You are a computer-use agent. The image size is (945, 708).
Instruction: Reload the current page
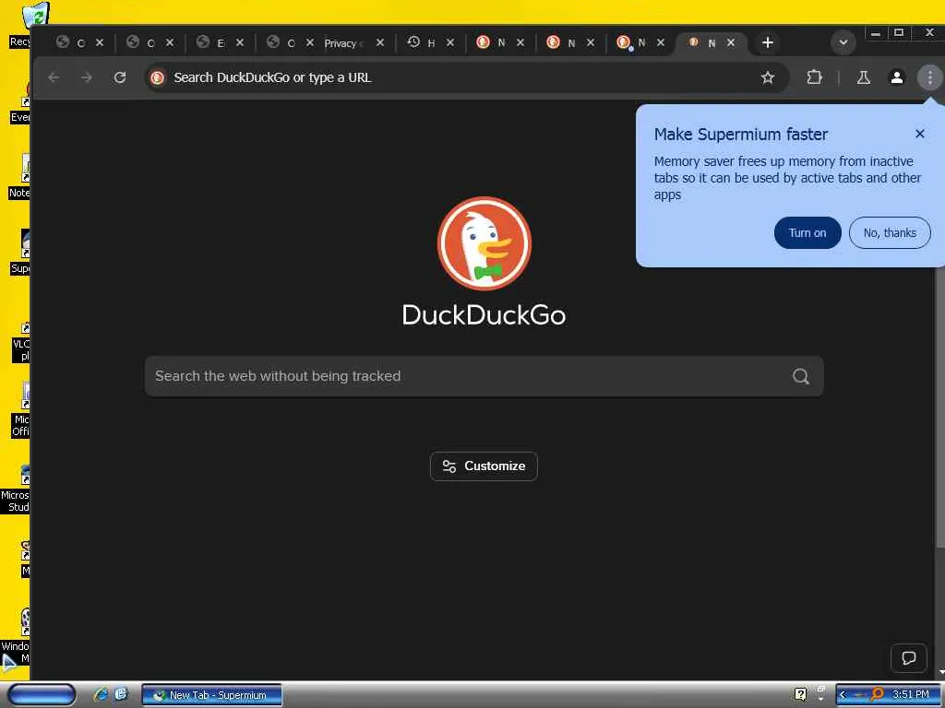120,77
